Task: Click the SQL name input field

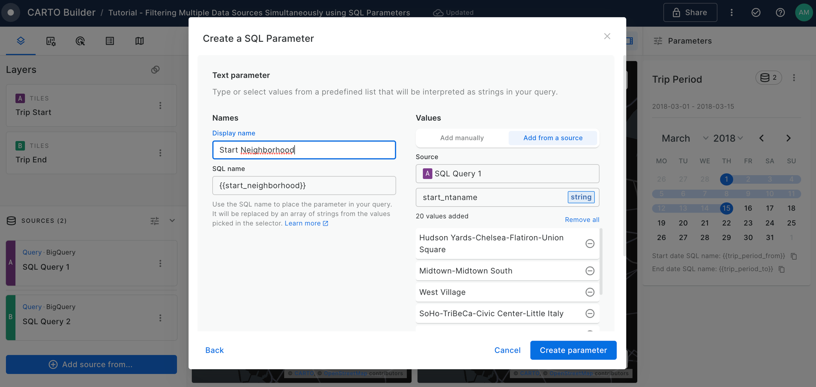Action: pyautogui.click(x=304, y=186)
